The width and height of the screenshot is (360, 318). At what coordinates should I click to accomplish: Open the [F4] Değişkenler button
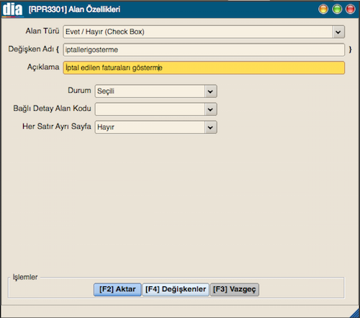tap(176, 289)
